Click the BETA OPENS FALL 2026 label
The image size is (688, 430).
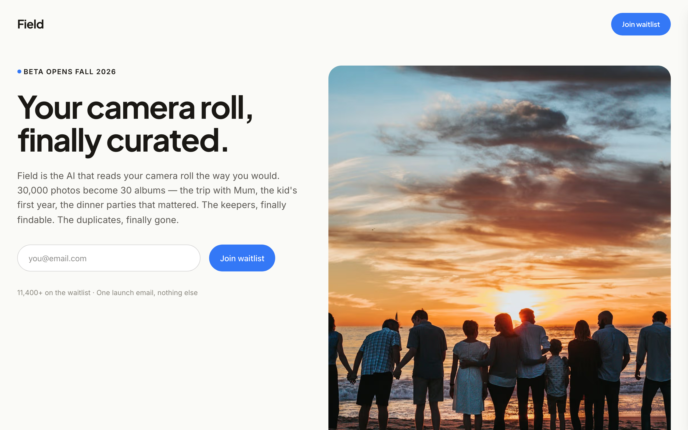click(x=70, y=72)
